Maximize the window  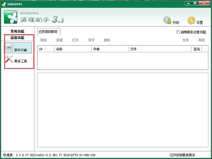[x=195, y=3]
